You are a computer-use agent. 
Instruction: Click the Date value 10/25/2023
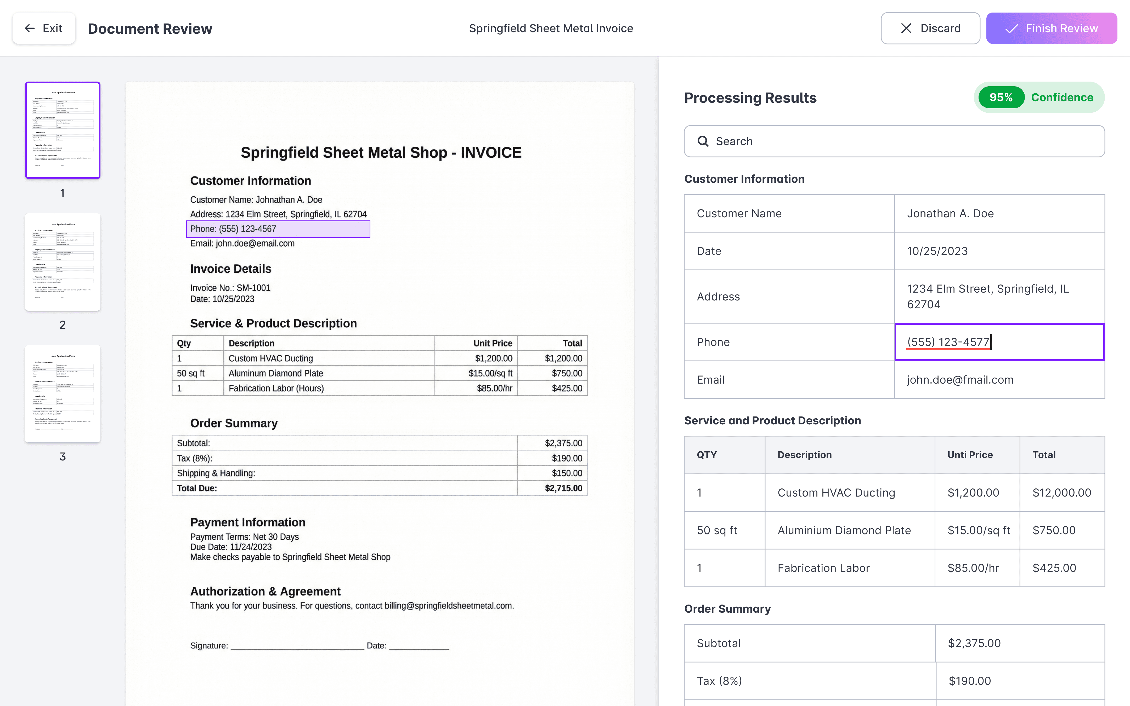click(999, 251)
